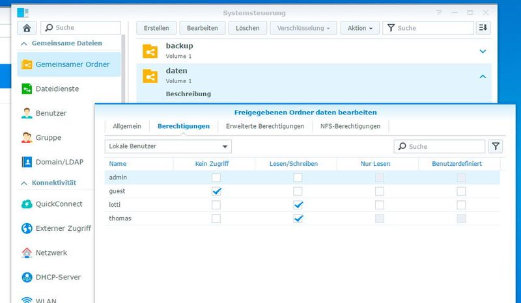The width and height of the screenshot is (521, 303).
Task: Click the Gemeinsamer Ordner sidebar icon
Action: pos(27,64)
